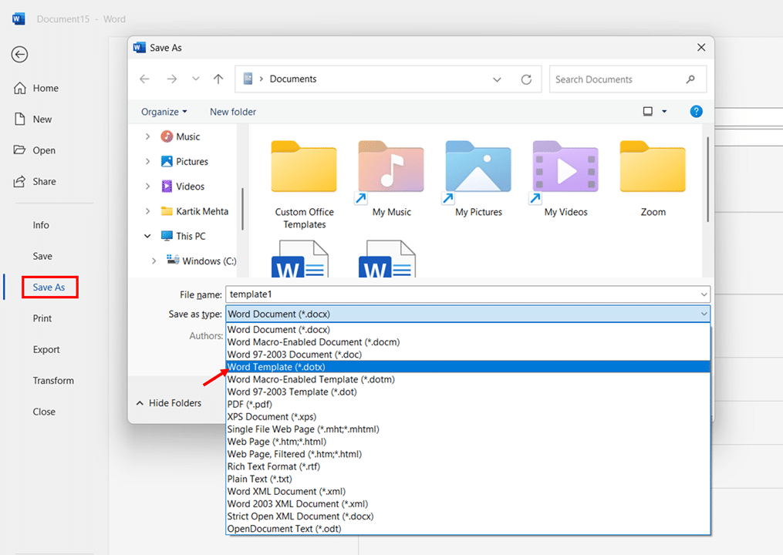Open the My Music folder shortcut
The width and height of the screenshot is (783, 555).
[x=392, y=179]
